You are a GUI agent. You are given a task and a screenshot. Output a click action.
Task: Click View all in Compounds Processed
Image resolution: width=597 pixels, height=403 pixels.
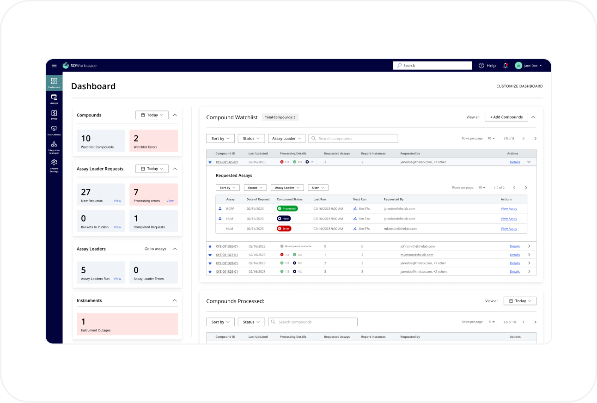[492, 301]
